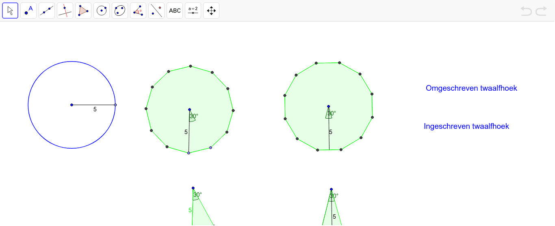This screenshot has height=226, width=555.
Task: Click the 'Ingeschreven twaalfhoek' text label
Action: pos(466,126)
